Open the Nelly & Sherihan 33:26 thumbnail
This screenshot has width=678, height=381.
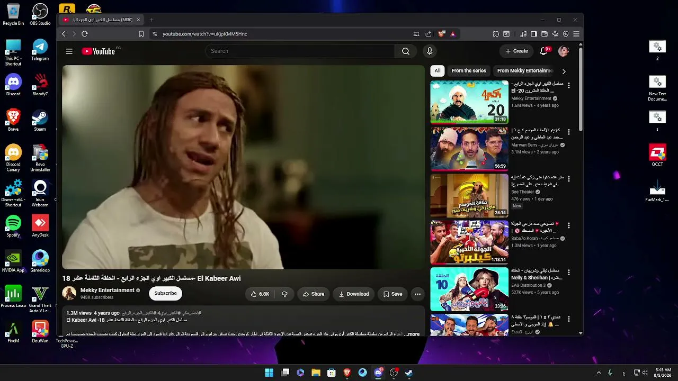coord(469,289)
